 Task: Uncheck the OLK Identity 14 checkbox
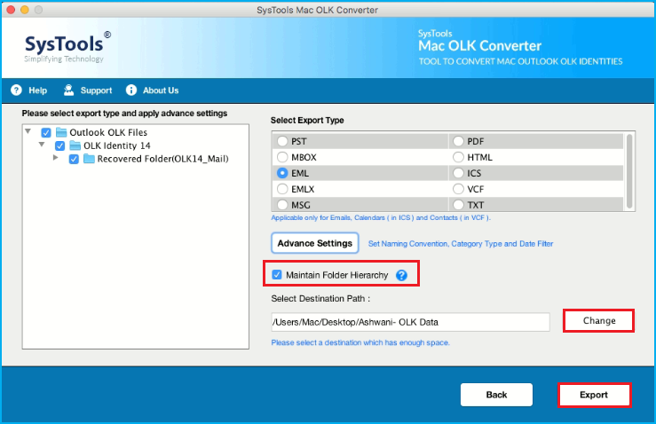point(59,146)
